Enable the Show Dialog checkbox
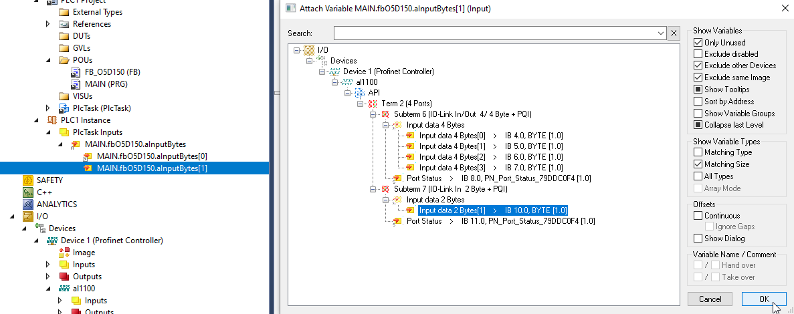The image size is (794, 314). [x=698, y=238]
